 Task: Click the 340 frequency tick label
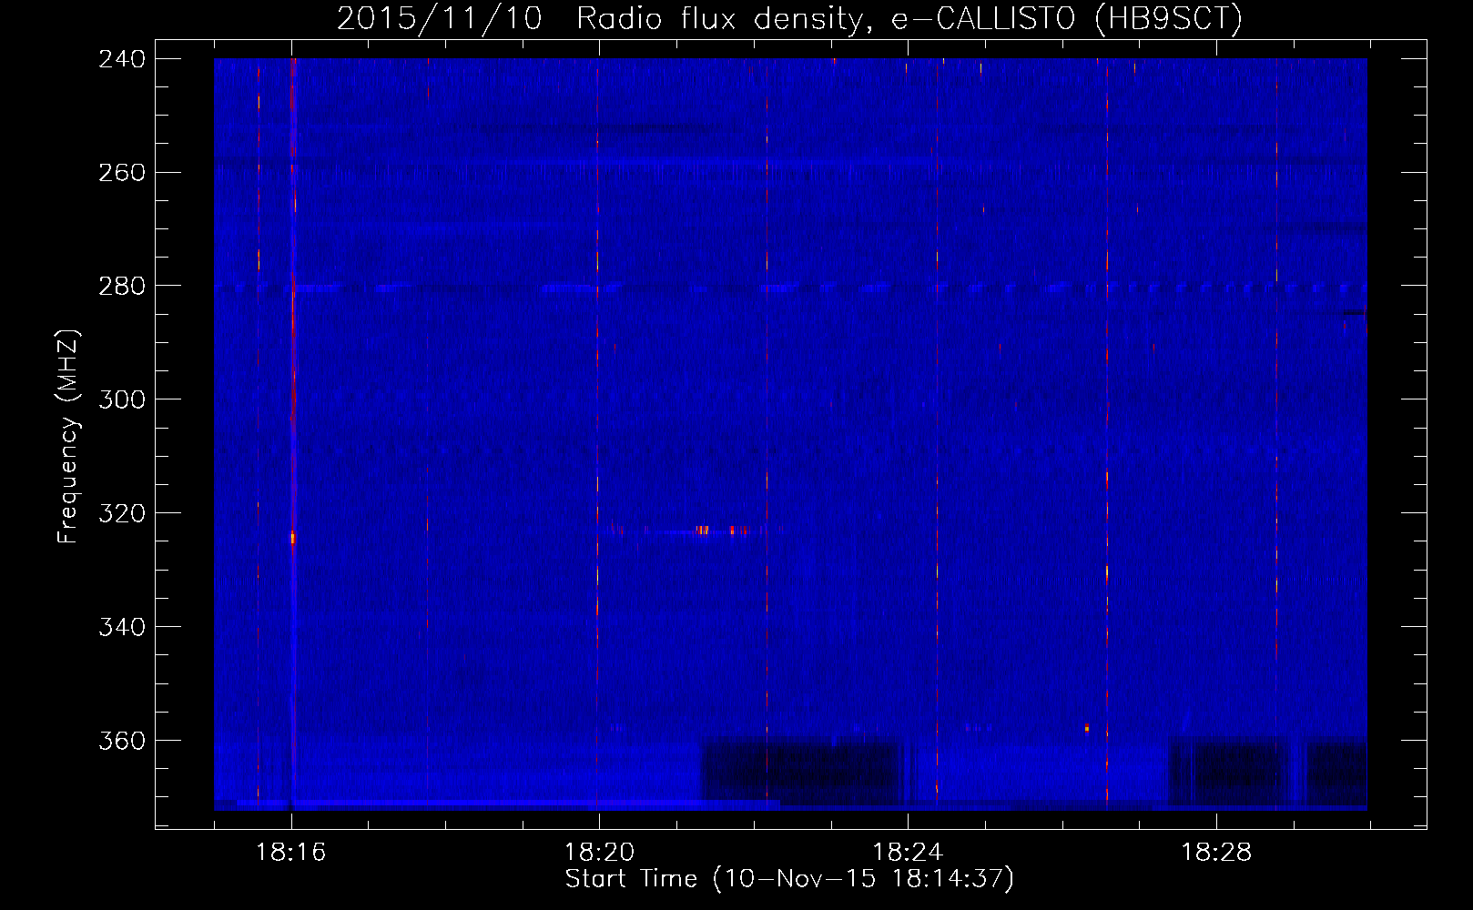click(x=122, y=627)
